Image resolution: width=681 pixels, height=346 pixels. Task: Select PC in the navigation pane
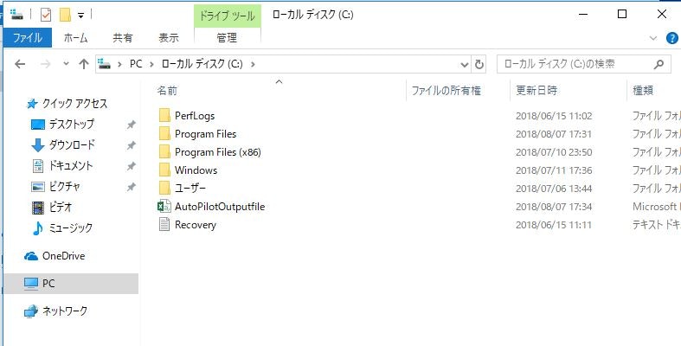(71, 284)
